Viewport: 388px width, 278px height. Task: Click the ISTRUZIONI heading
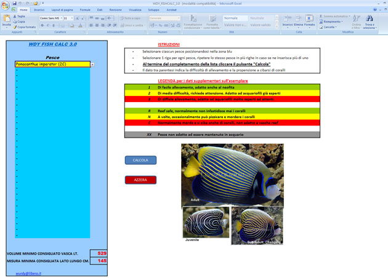point(169,44)
